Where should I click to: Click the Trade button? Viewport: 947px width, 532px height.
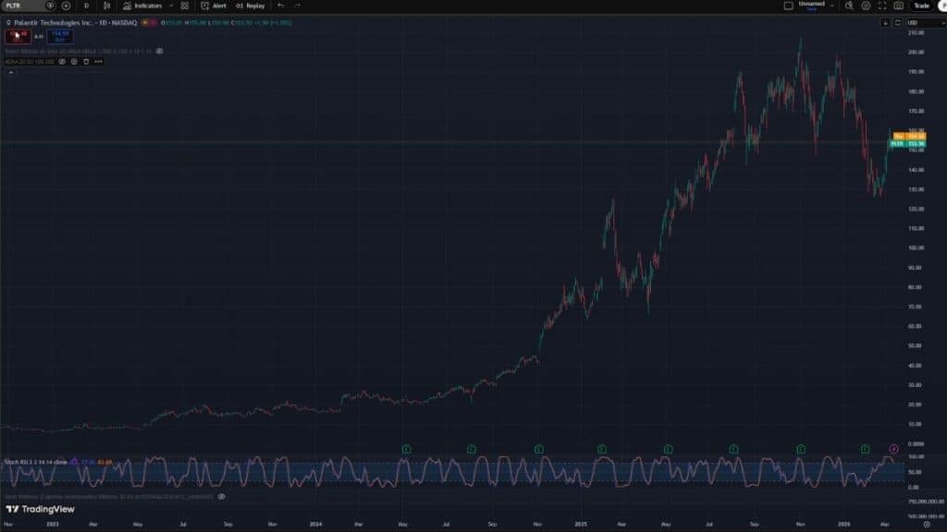click(x=920, y=6)
